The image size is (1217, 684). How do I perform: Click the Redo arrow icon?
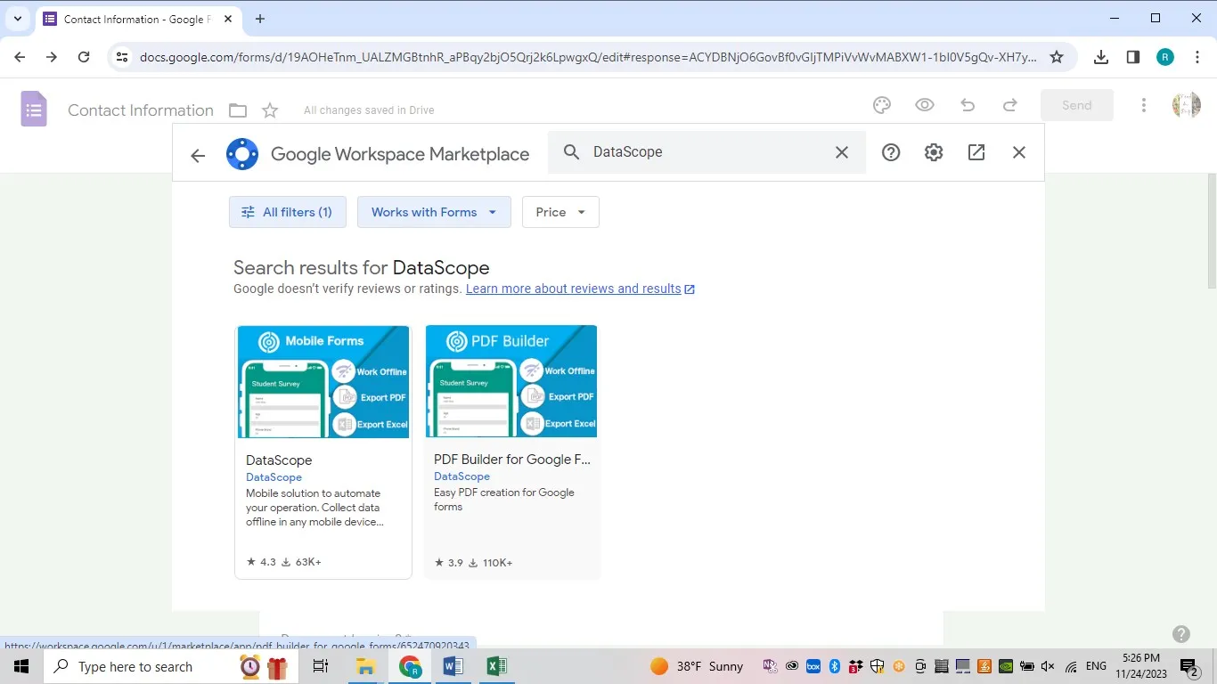(x=1009, y=104)
